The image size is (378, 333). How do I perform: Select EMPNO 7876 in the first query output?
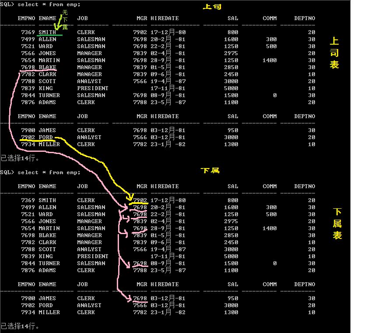click(28, 102)
